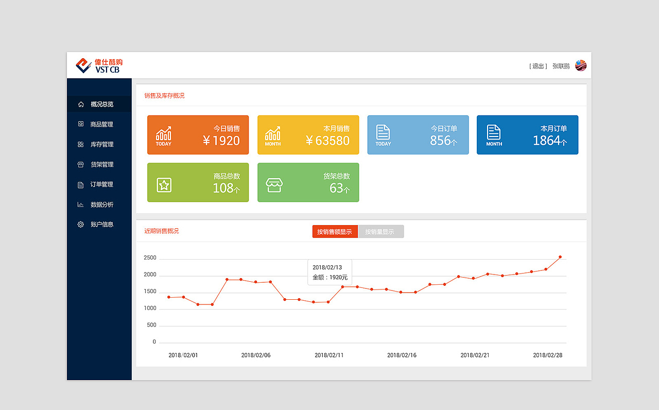Click the username 张联鹏
This screenshot has height=410, width=659.
[561, 66]
